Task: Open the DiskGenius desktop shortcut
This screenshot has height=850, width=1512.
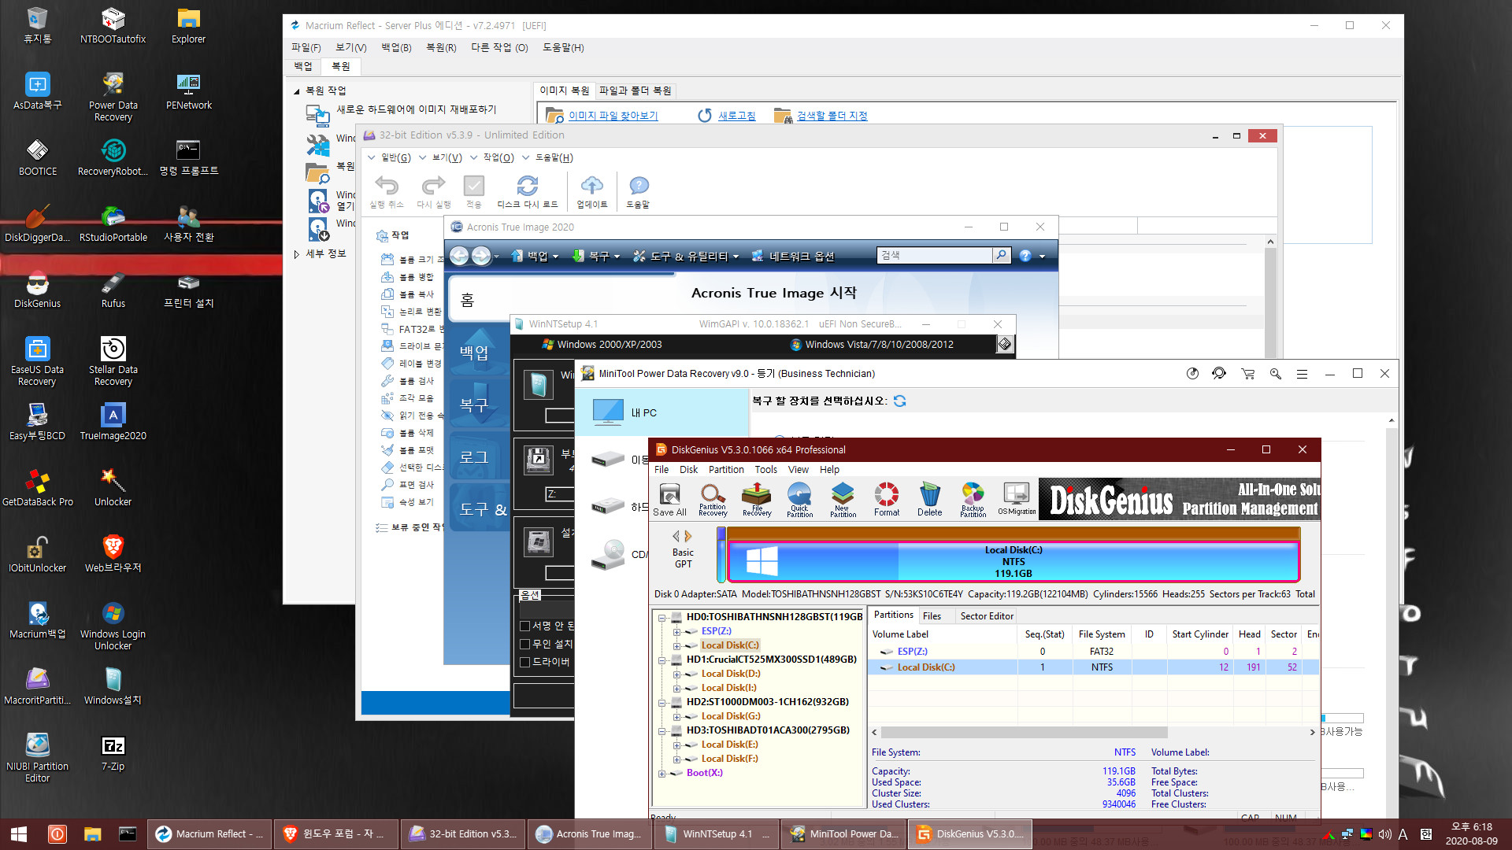Action: click(x=37, y=289)
